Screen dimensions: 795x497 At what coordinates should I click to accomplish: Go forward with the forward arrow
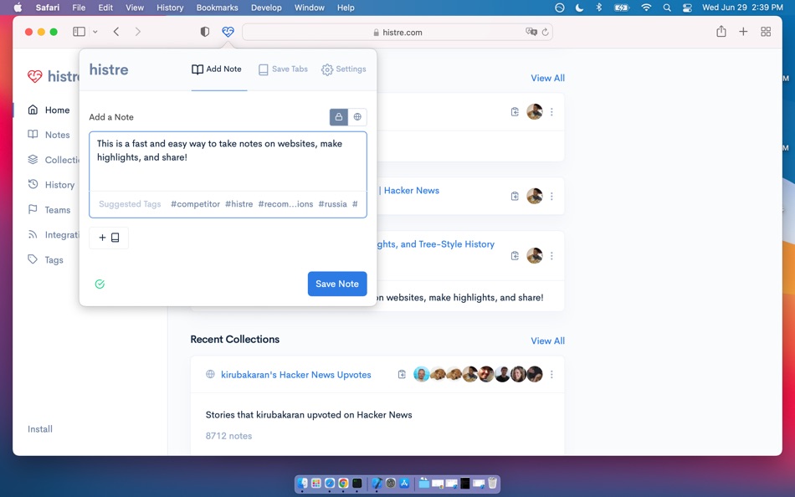(x=138, y=32)
